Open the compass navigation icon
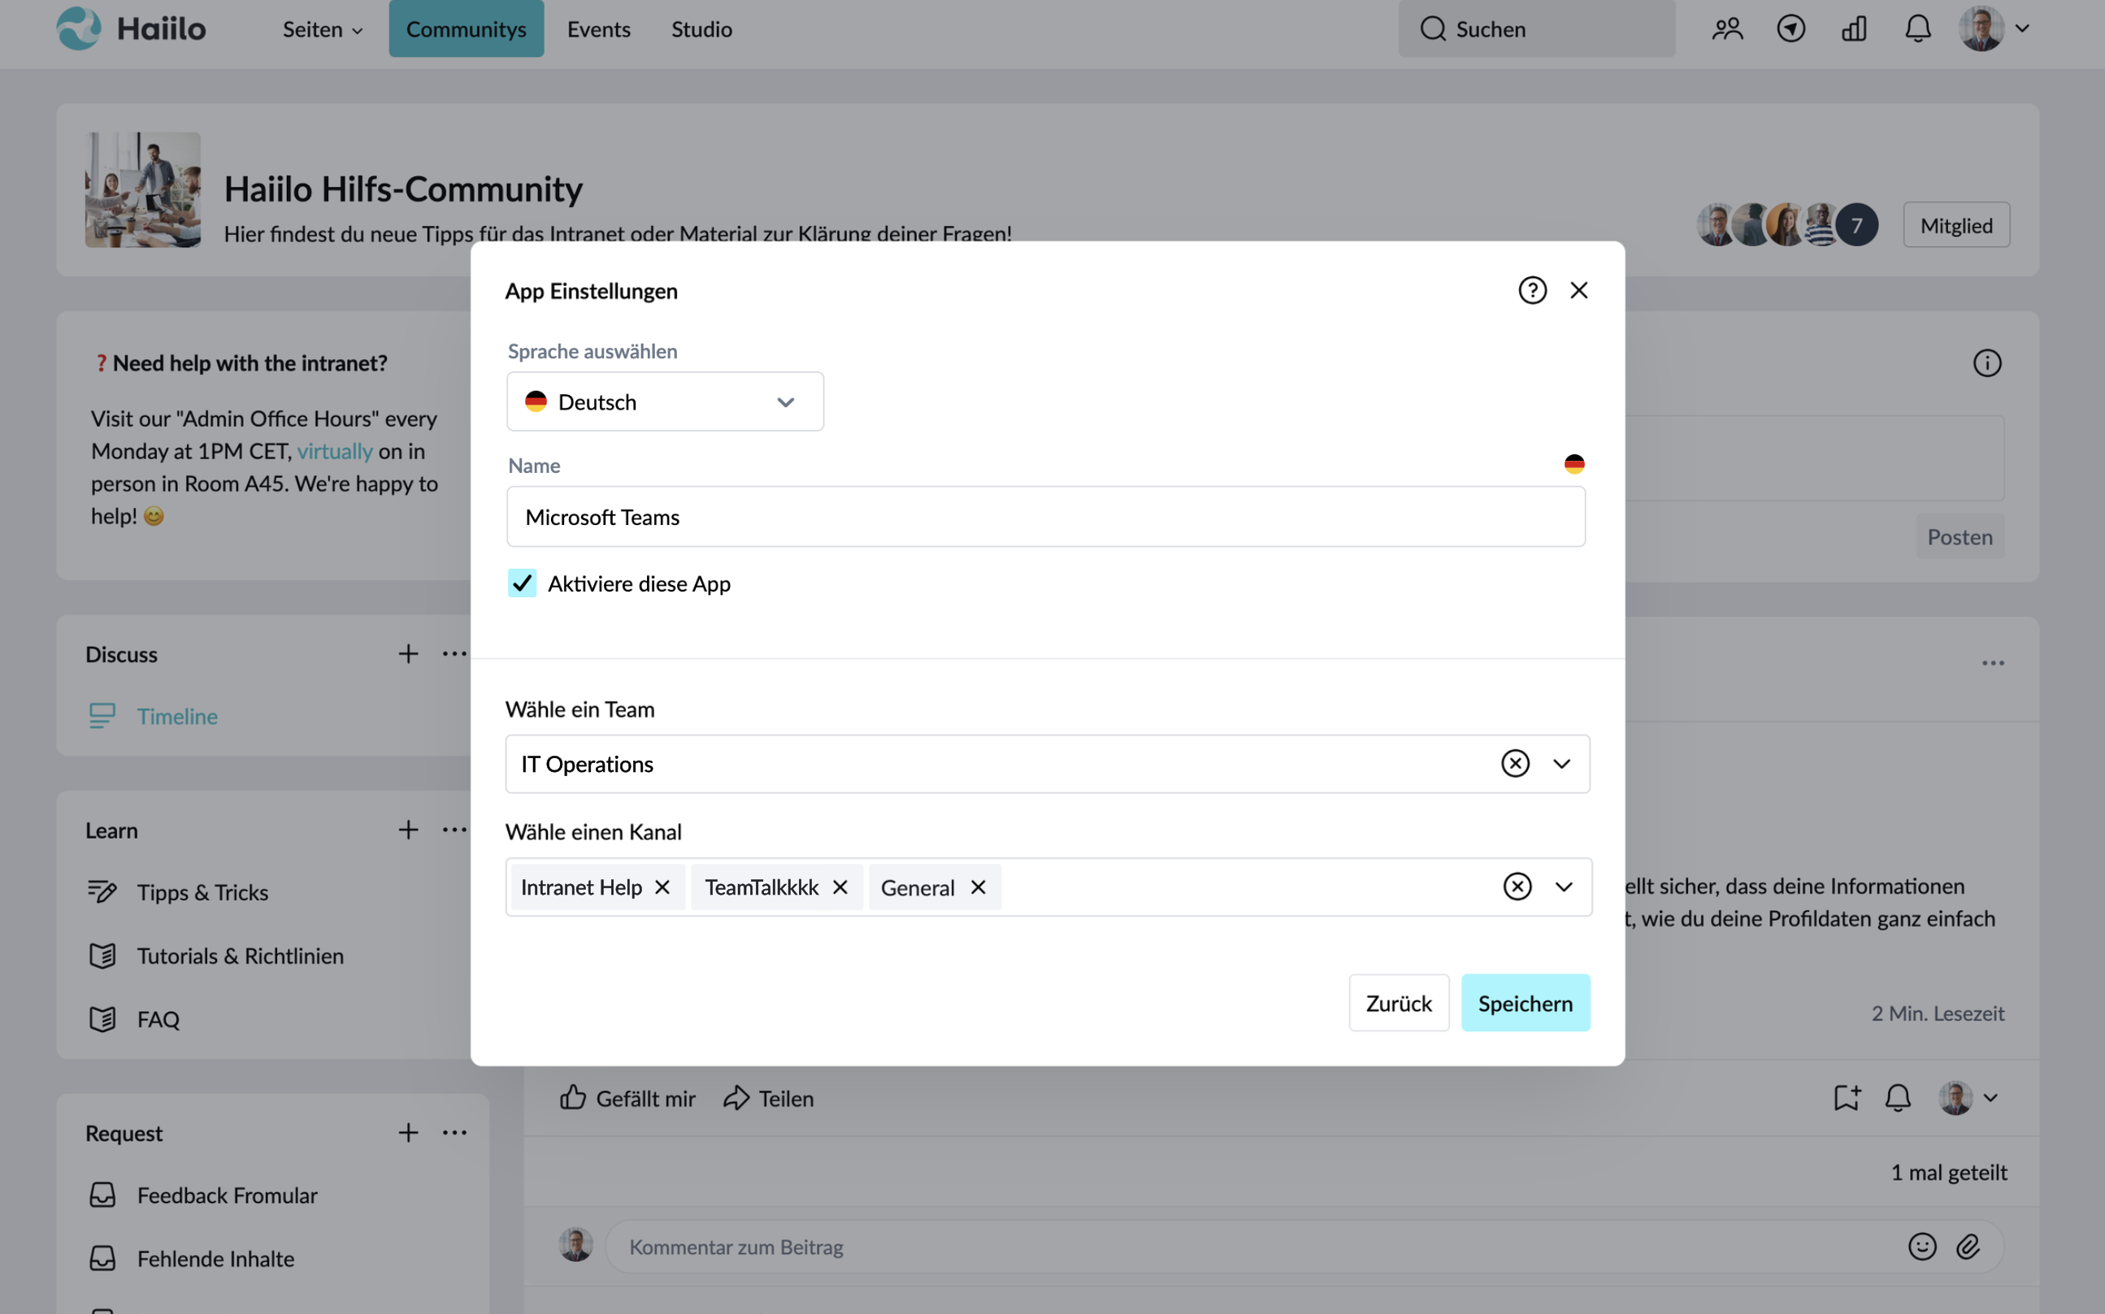The width and height of the screenshot is (2105, 1314). (x=1790, y=28)
